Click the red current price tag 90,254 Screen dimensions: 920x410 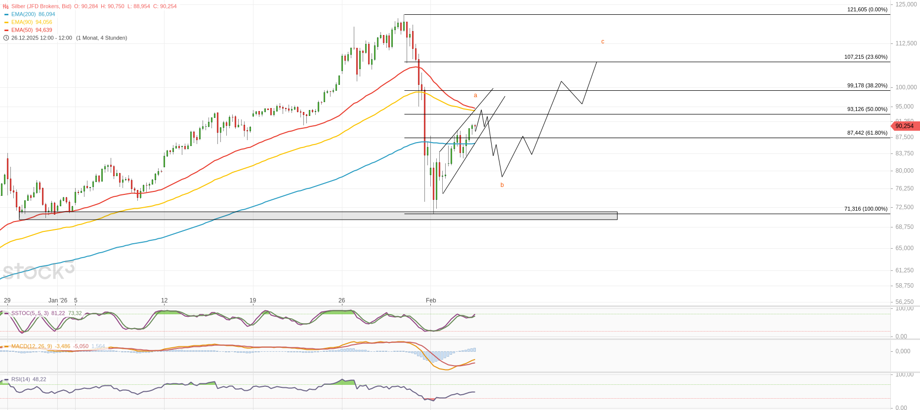tap(905, 126)
